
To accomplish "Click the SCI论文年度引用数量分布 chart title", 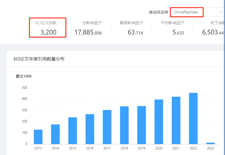I will pyautogui.click(x=39, y=59).
